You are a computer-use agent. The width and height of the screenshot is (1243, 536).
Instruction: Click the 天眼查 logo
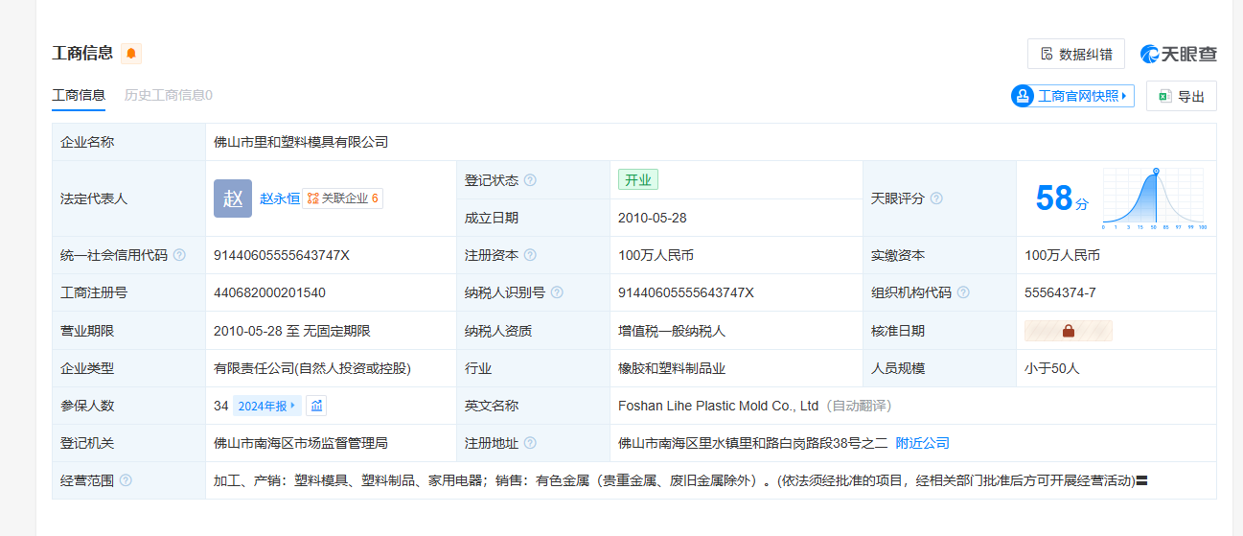pos(1178,54)
